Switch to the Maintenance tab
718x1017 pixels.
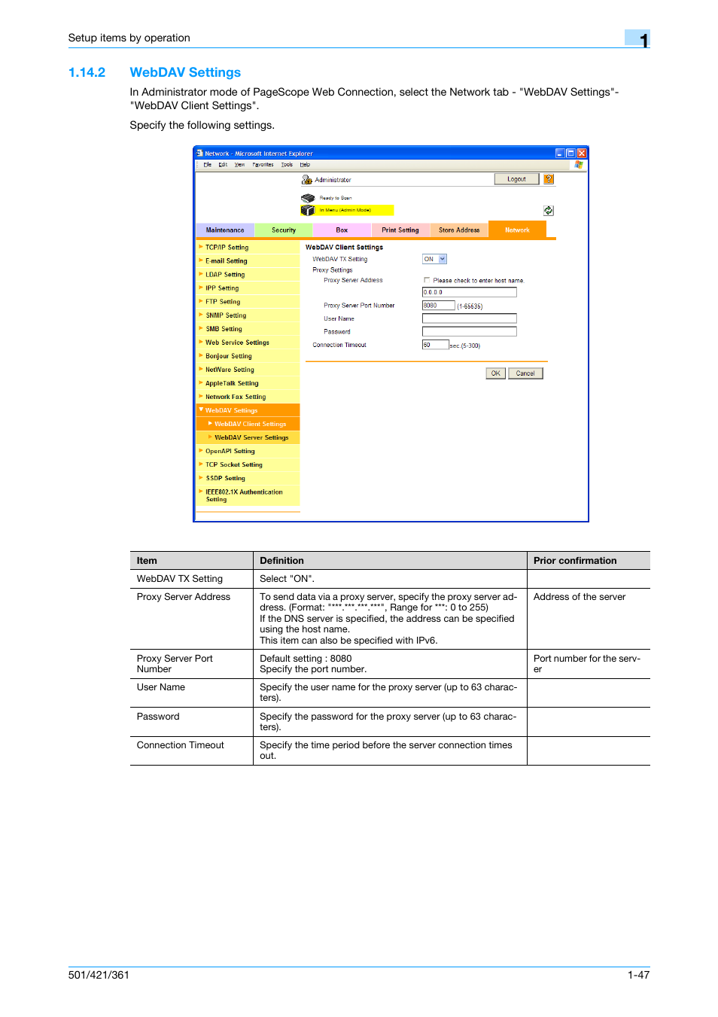(x=225, y=230)
